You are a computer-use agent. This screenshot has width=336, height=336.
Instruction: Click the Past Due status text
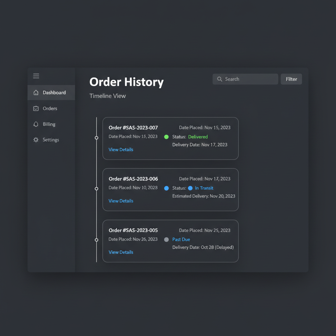pyautogui.click(x=181, y=239)
